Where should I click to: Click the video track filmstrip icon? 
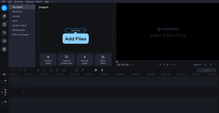click(x=2, y=92)
